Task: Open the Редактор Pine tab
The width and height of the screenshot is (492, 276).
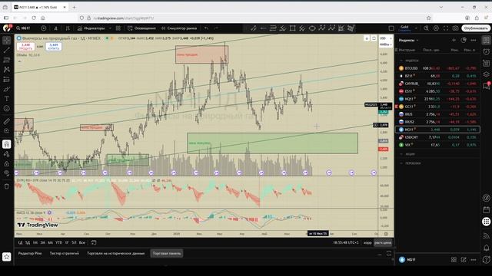Action: 30,253
